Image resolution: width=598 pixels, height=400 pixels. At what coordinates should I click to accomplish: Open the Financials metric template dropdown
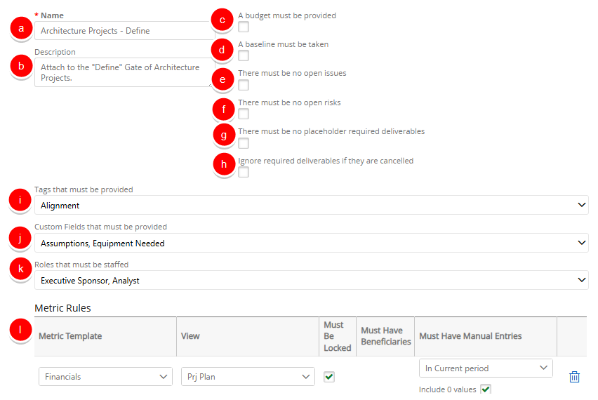click(x=105, y=377)
